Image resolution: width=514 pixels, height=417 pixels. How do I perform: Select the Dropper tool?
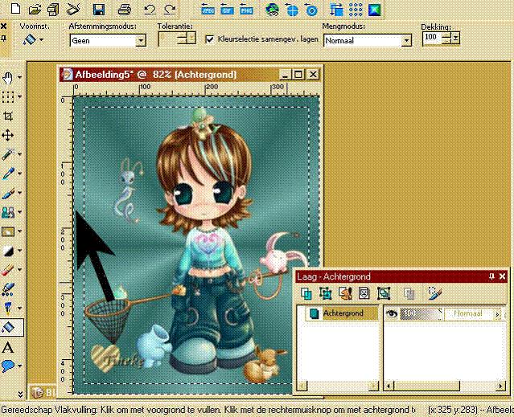(8, 174)
